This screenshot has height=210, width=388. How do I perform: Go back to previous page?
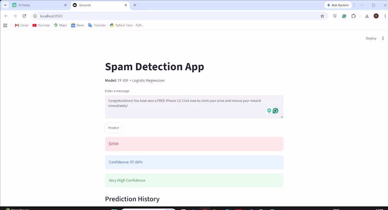coord(6,16)
